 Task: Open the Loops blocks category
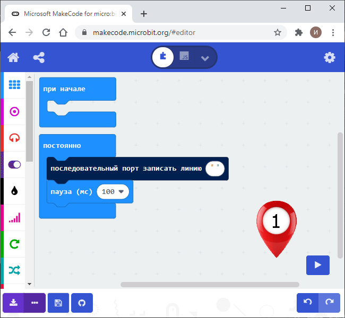(x=14, y=244)
